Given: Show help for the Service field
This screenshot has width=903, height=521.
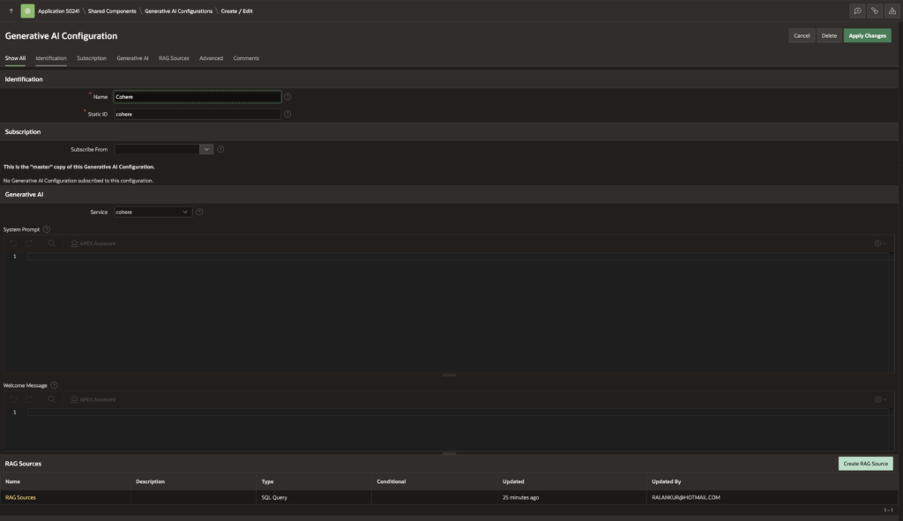Looking at the screenshot, I should click(199, 212).
